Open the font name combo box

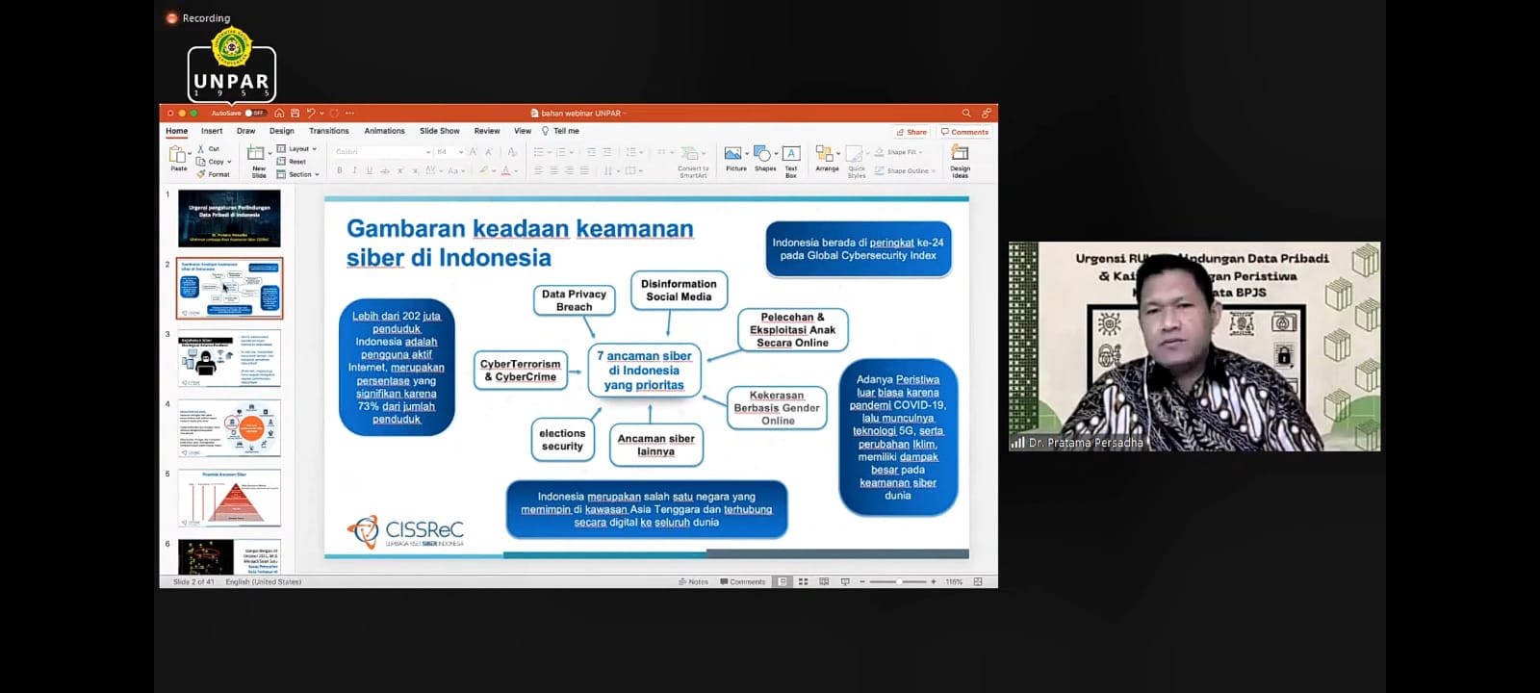(382, 152)
